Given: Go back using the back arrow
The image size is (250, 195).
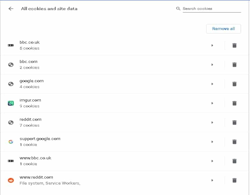Looking at the screenshot, I should pyautogui.click(x=11, y=9).
